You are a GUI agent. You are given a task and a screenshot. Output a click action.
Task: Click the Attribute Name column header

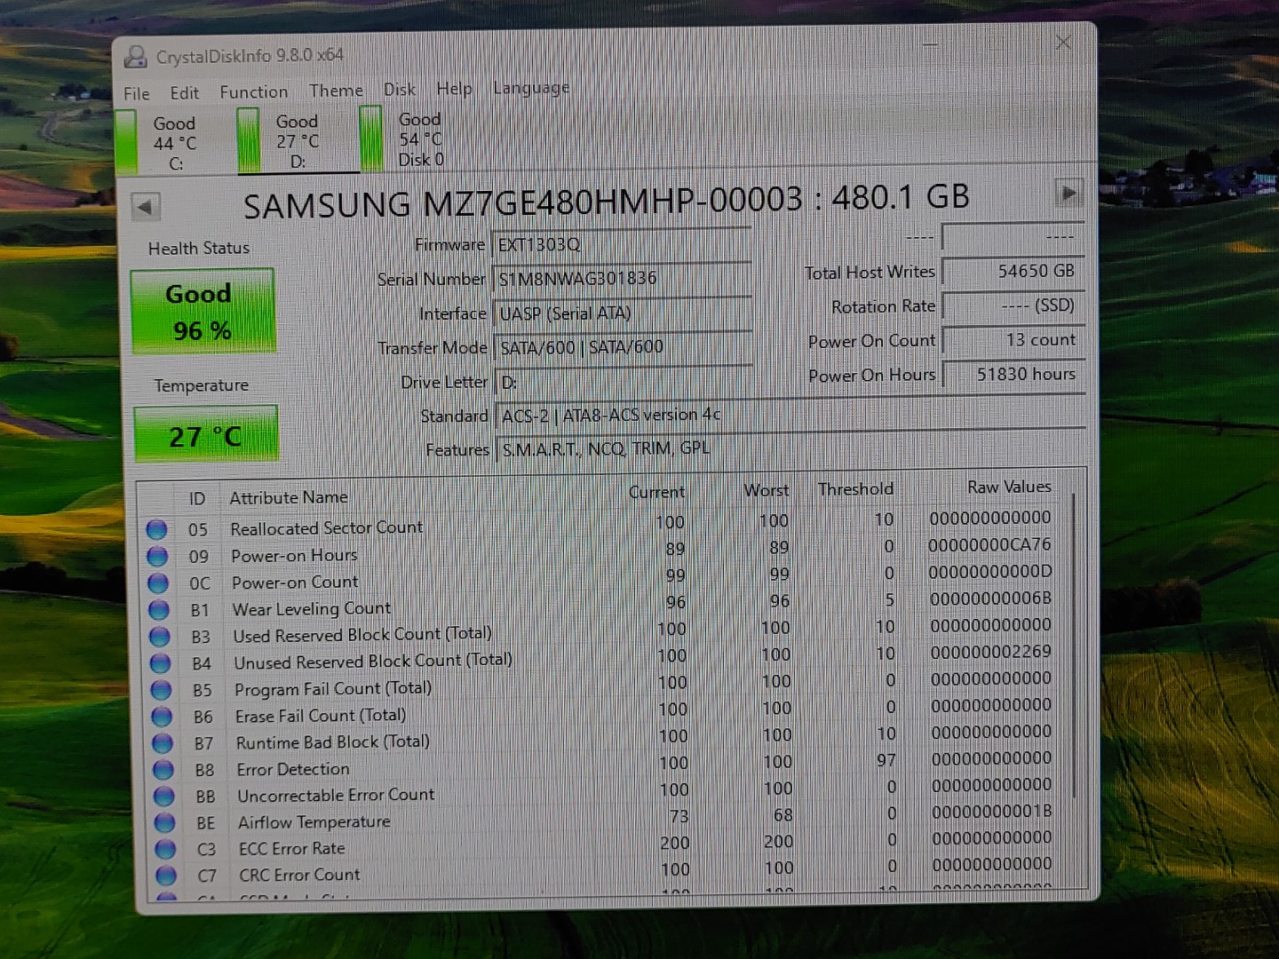coord(289,497)
